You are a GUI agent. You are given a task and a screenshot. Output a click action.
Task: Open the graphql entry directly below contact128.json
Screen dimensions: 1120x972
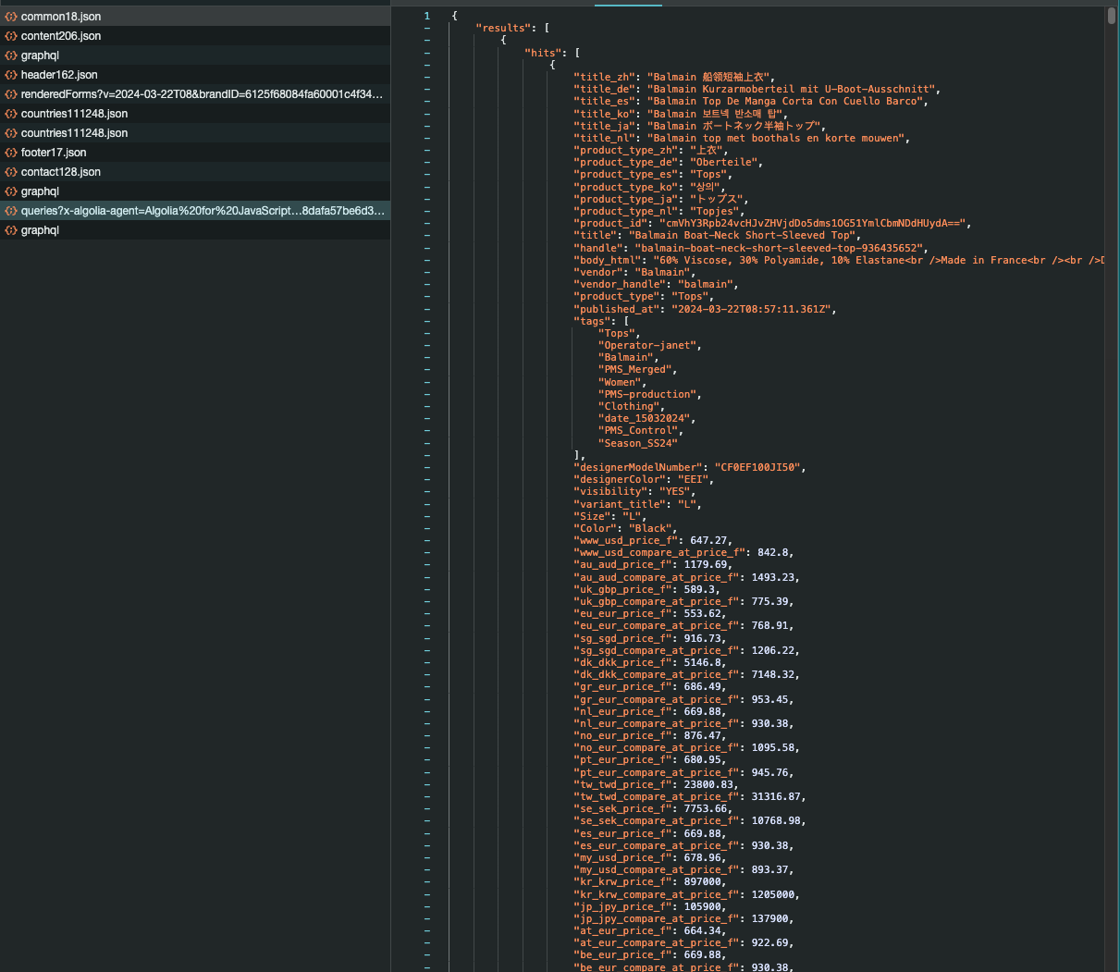[194, 191]
